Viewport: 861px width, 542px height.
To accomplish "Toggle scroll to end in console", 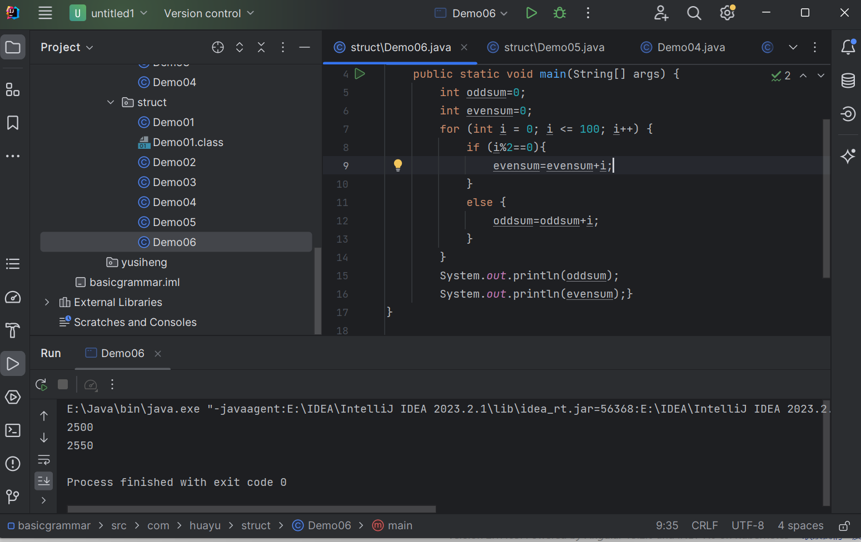I will click(44, 480).
